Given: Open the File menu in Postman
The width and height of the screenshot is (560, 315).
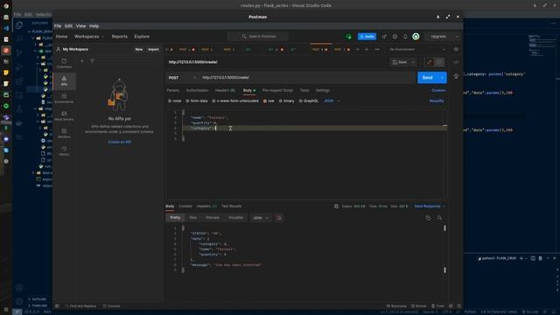Looking at the screenshot, I should tap(58, 26).
